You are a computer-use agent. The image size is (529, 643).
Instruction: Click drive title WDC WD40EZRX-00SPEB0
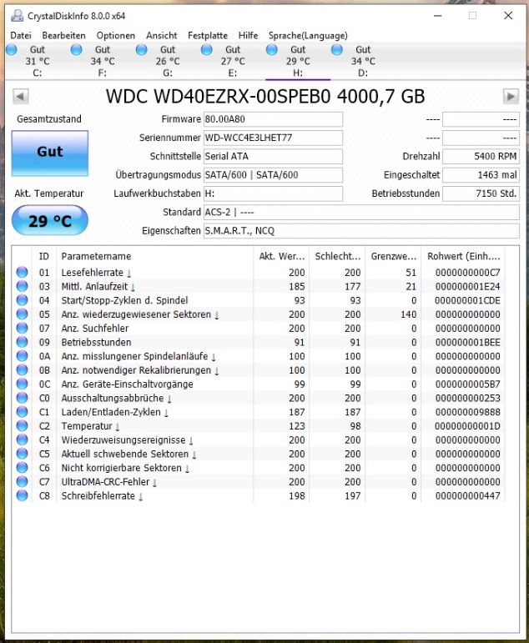(x=265, y=97)
